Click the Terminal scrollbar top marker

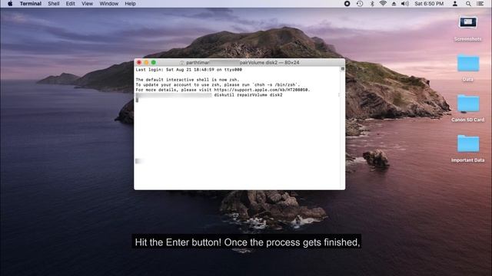click(x=343, y=69)
